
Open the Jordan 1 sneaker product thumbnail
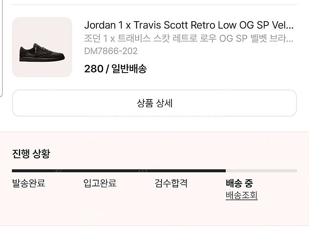point(42,47)
